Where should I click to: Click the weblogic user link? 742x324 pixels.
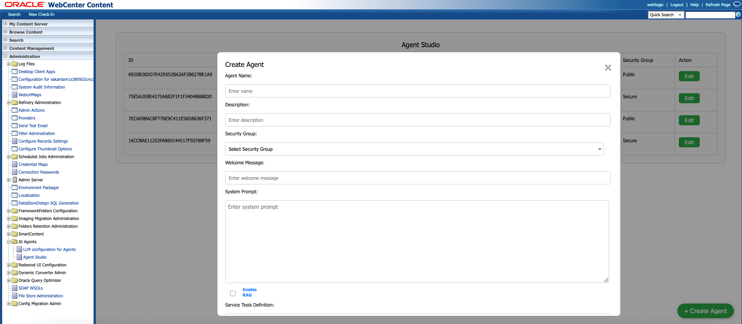[655, 5]
